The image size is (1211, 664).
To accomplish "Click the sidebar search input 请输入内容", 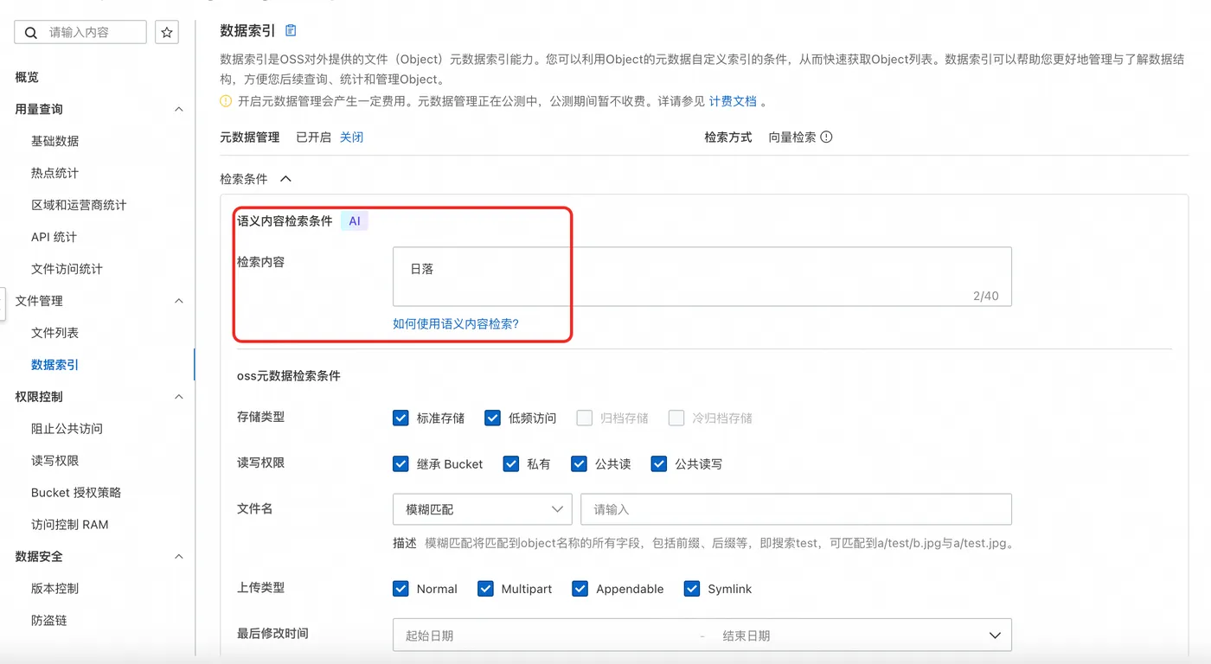I will click(x=80, y=33).
